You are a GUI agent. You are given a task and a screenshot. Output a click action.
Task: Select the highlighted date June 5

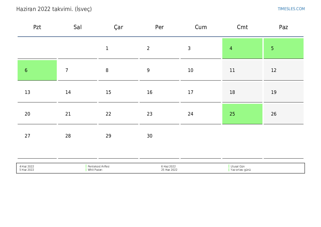click(x=283, y=48)
